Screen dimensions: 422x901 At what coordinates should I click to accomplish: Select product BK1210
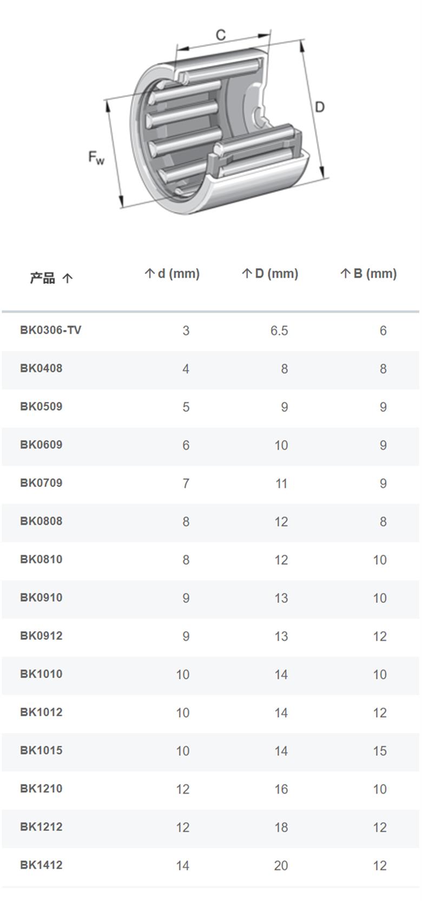41,788
